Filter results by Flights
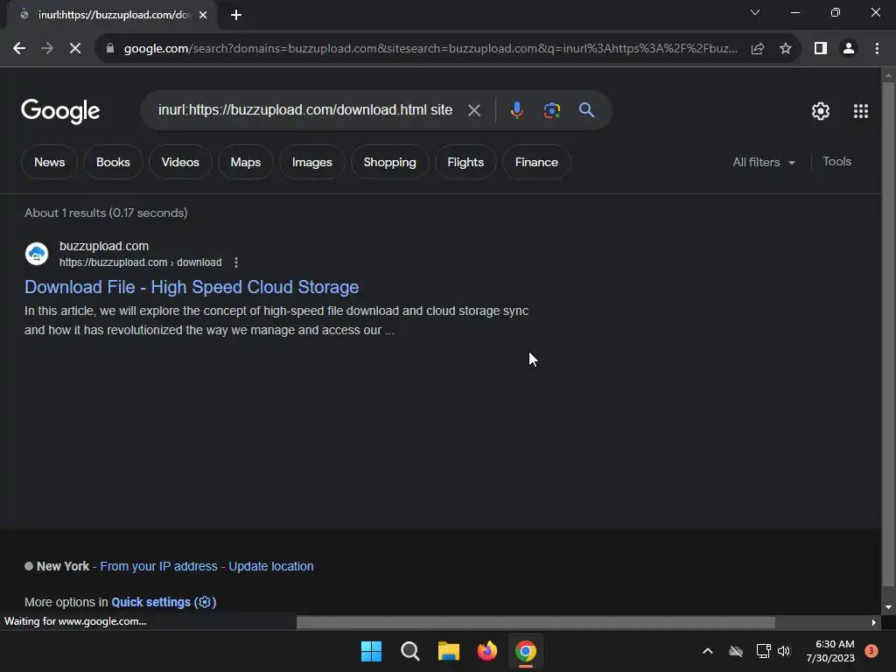The image size is (896, 672). pos(465,162)
